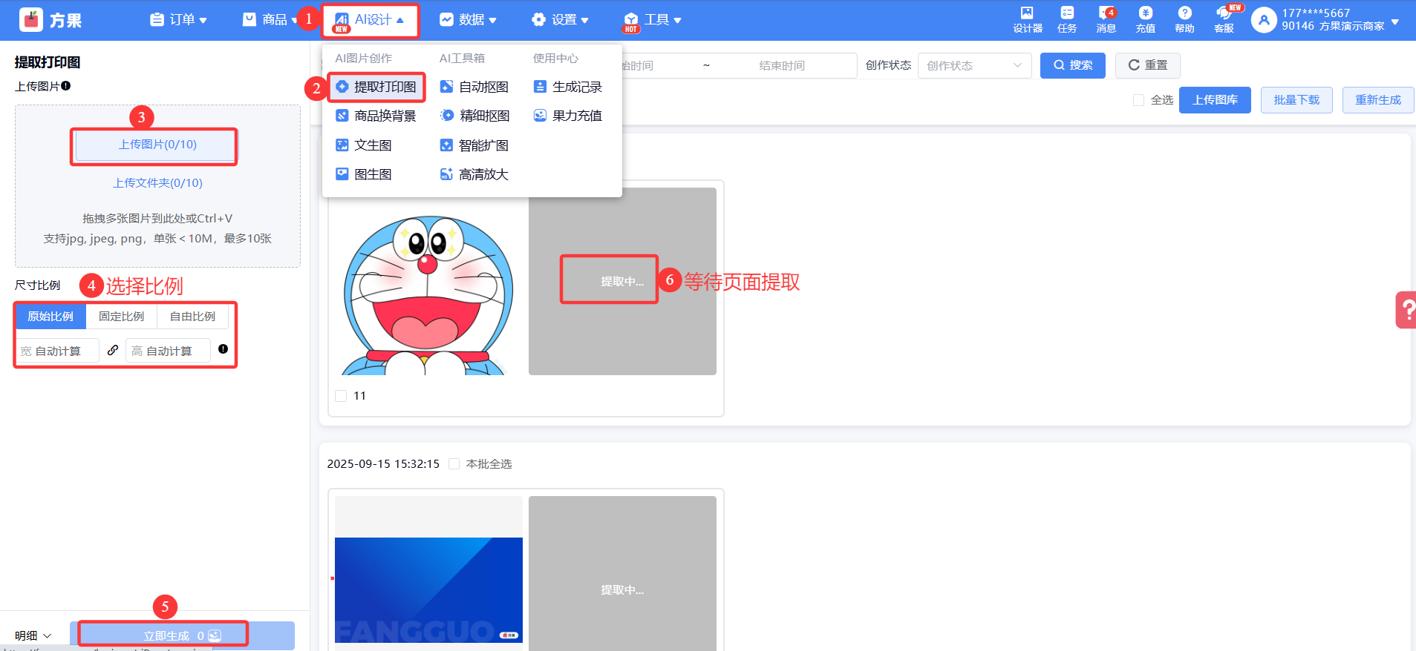Image resolution: width=1416 pixels, height=651 pixels.
Task: Check the box for image 11
Action: click(341, 396)
